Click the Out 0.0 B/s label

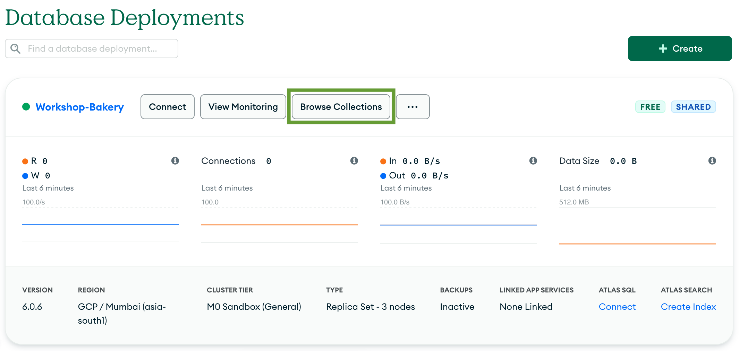pos(415,176)
